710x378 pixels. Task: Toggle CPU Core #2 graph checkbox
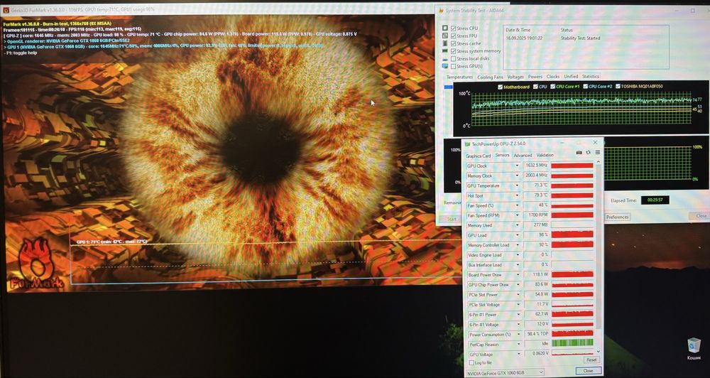point(586,86)
